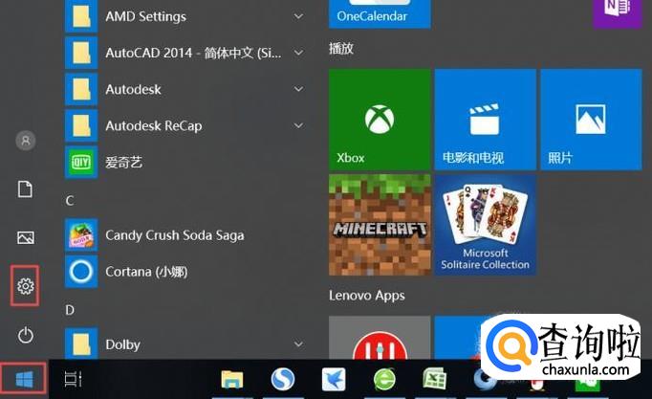652x399 pixels.
Task: Open the Xbox tile
Action: click(x=380, y=120)
